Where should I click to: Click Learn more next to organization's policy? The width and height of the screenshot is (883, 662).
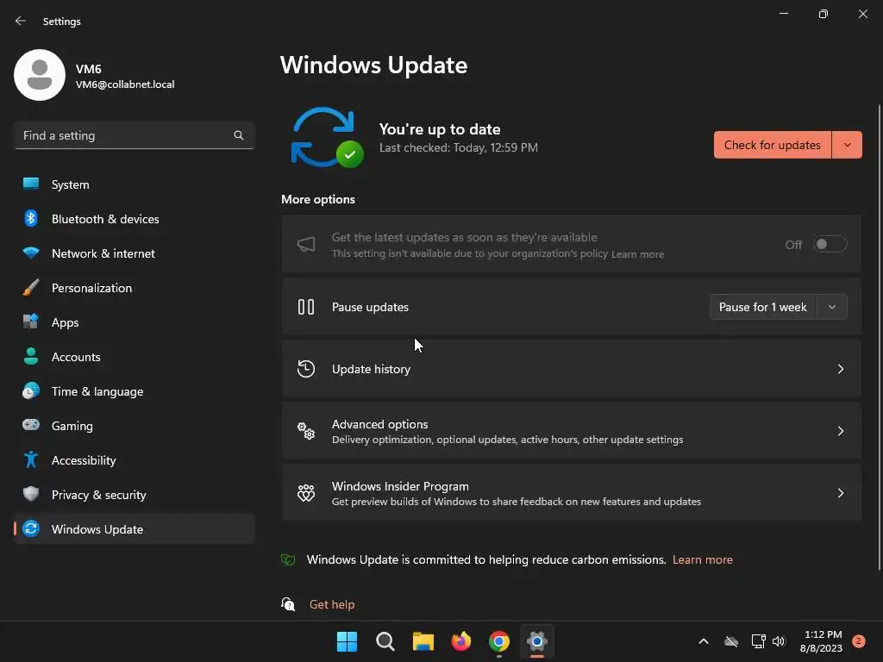[637, 254]
